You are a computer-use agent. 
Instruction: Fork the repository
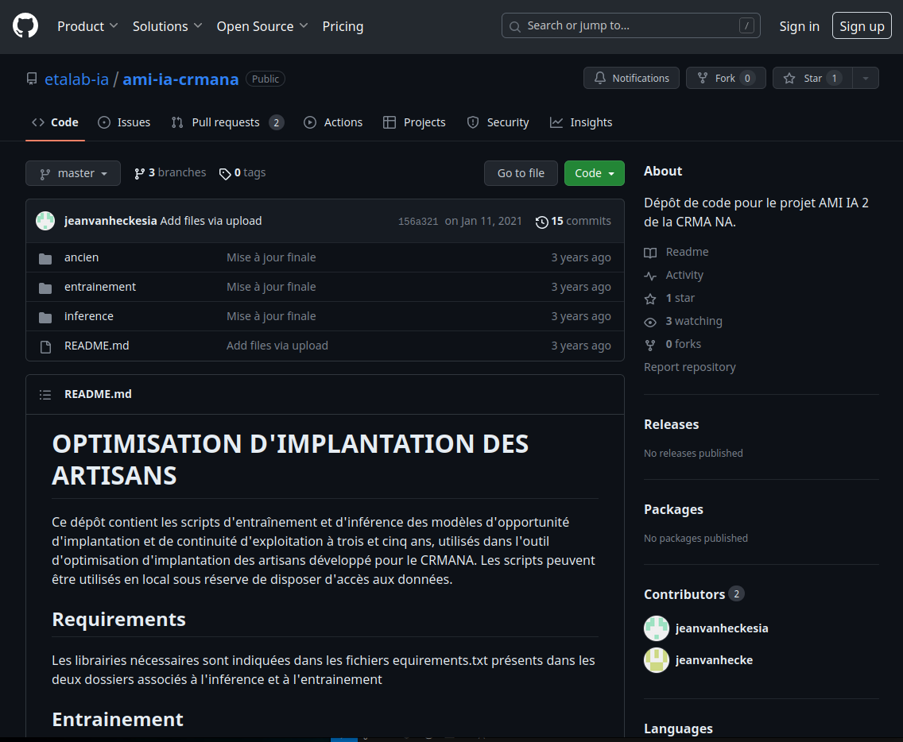[x=726, y=79]
